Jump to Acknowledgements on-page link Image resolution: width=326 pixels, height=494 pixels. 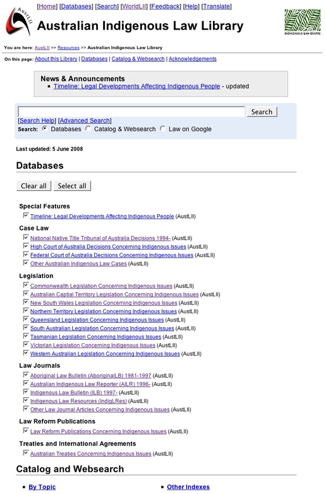click(193, 59)
